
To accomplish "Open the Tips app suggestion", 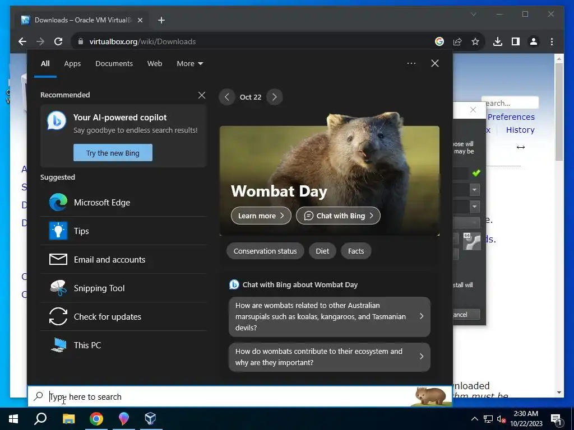I will pyautogui.click(x=123, y=231).
